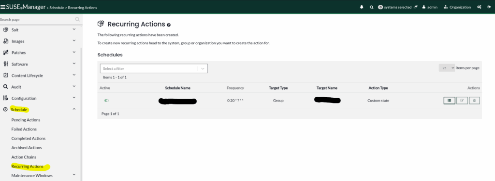Image resolution: width=495 pixels, height=181 pixels.
Task: Clear selected systems with eraser icon
Action: click(415, 7)
